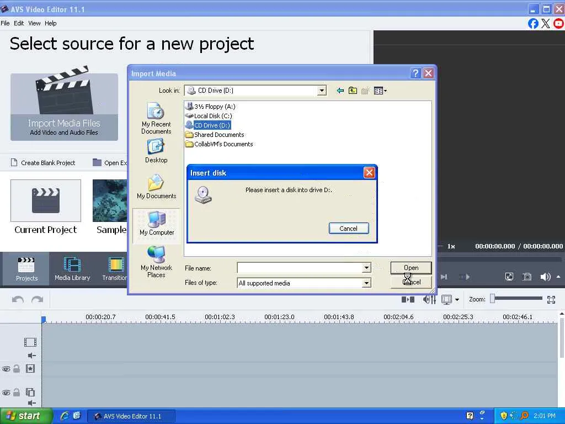Expand the volume arrow beside speaker
565x424 pixels.
click(558, 277)
